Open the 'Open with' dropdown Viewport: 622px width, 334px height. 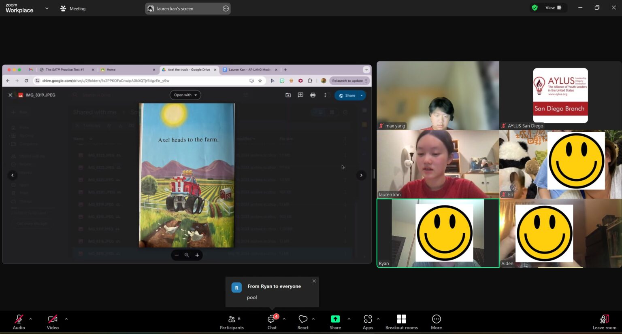pyautogui.click(x=185, y=95)
